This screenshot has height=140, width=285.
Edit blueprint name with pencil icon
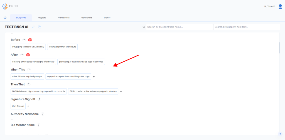tap(33, 27)
